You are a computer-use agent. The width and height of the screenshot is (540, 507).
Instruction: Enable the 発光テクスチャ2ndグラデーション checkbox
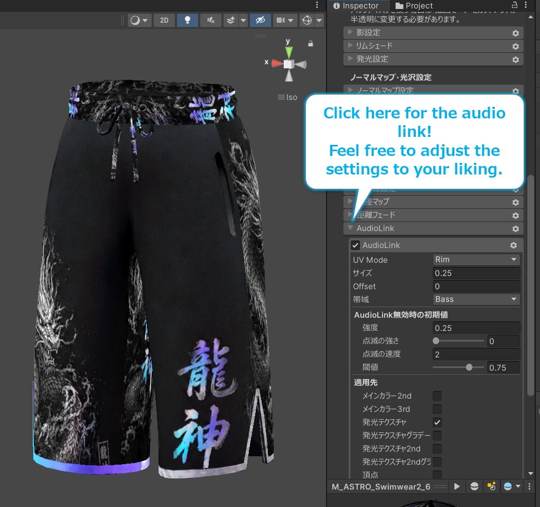[x=437, y=462]
